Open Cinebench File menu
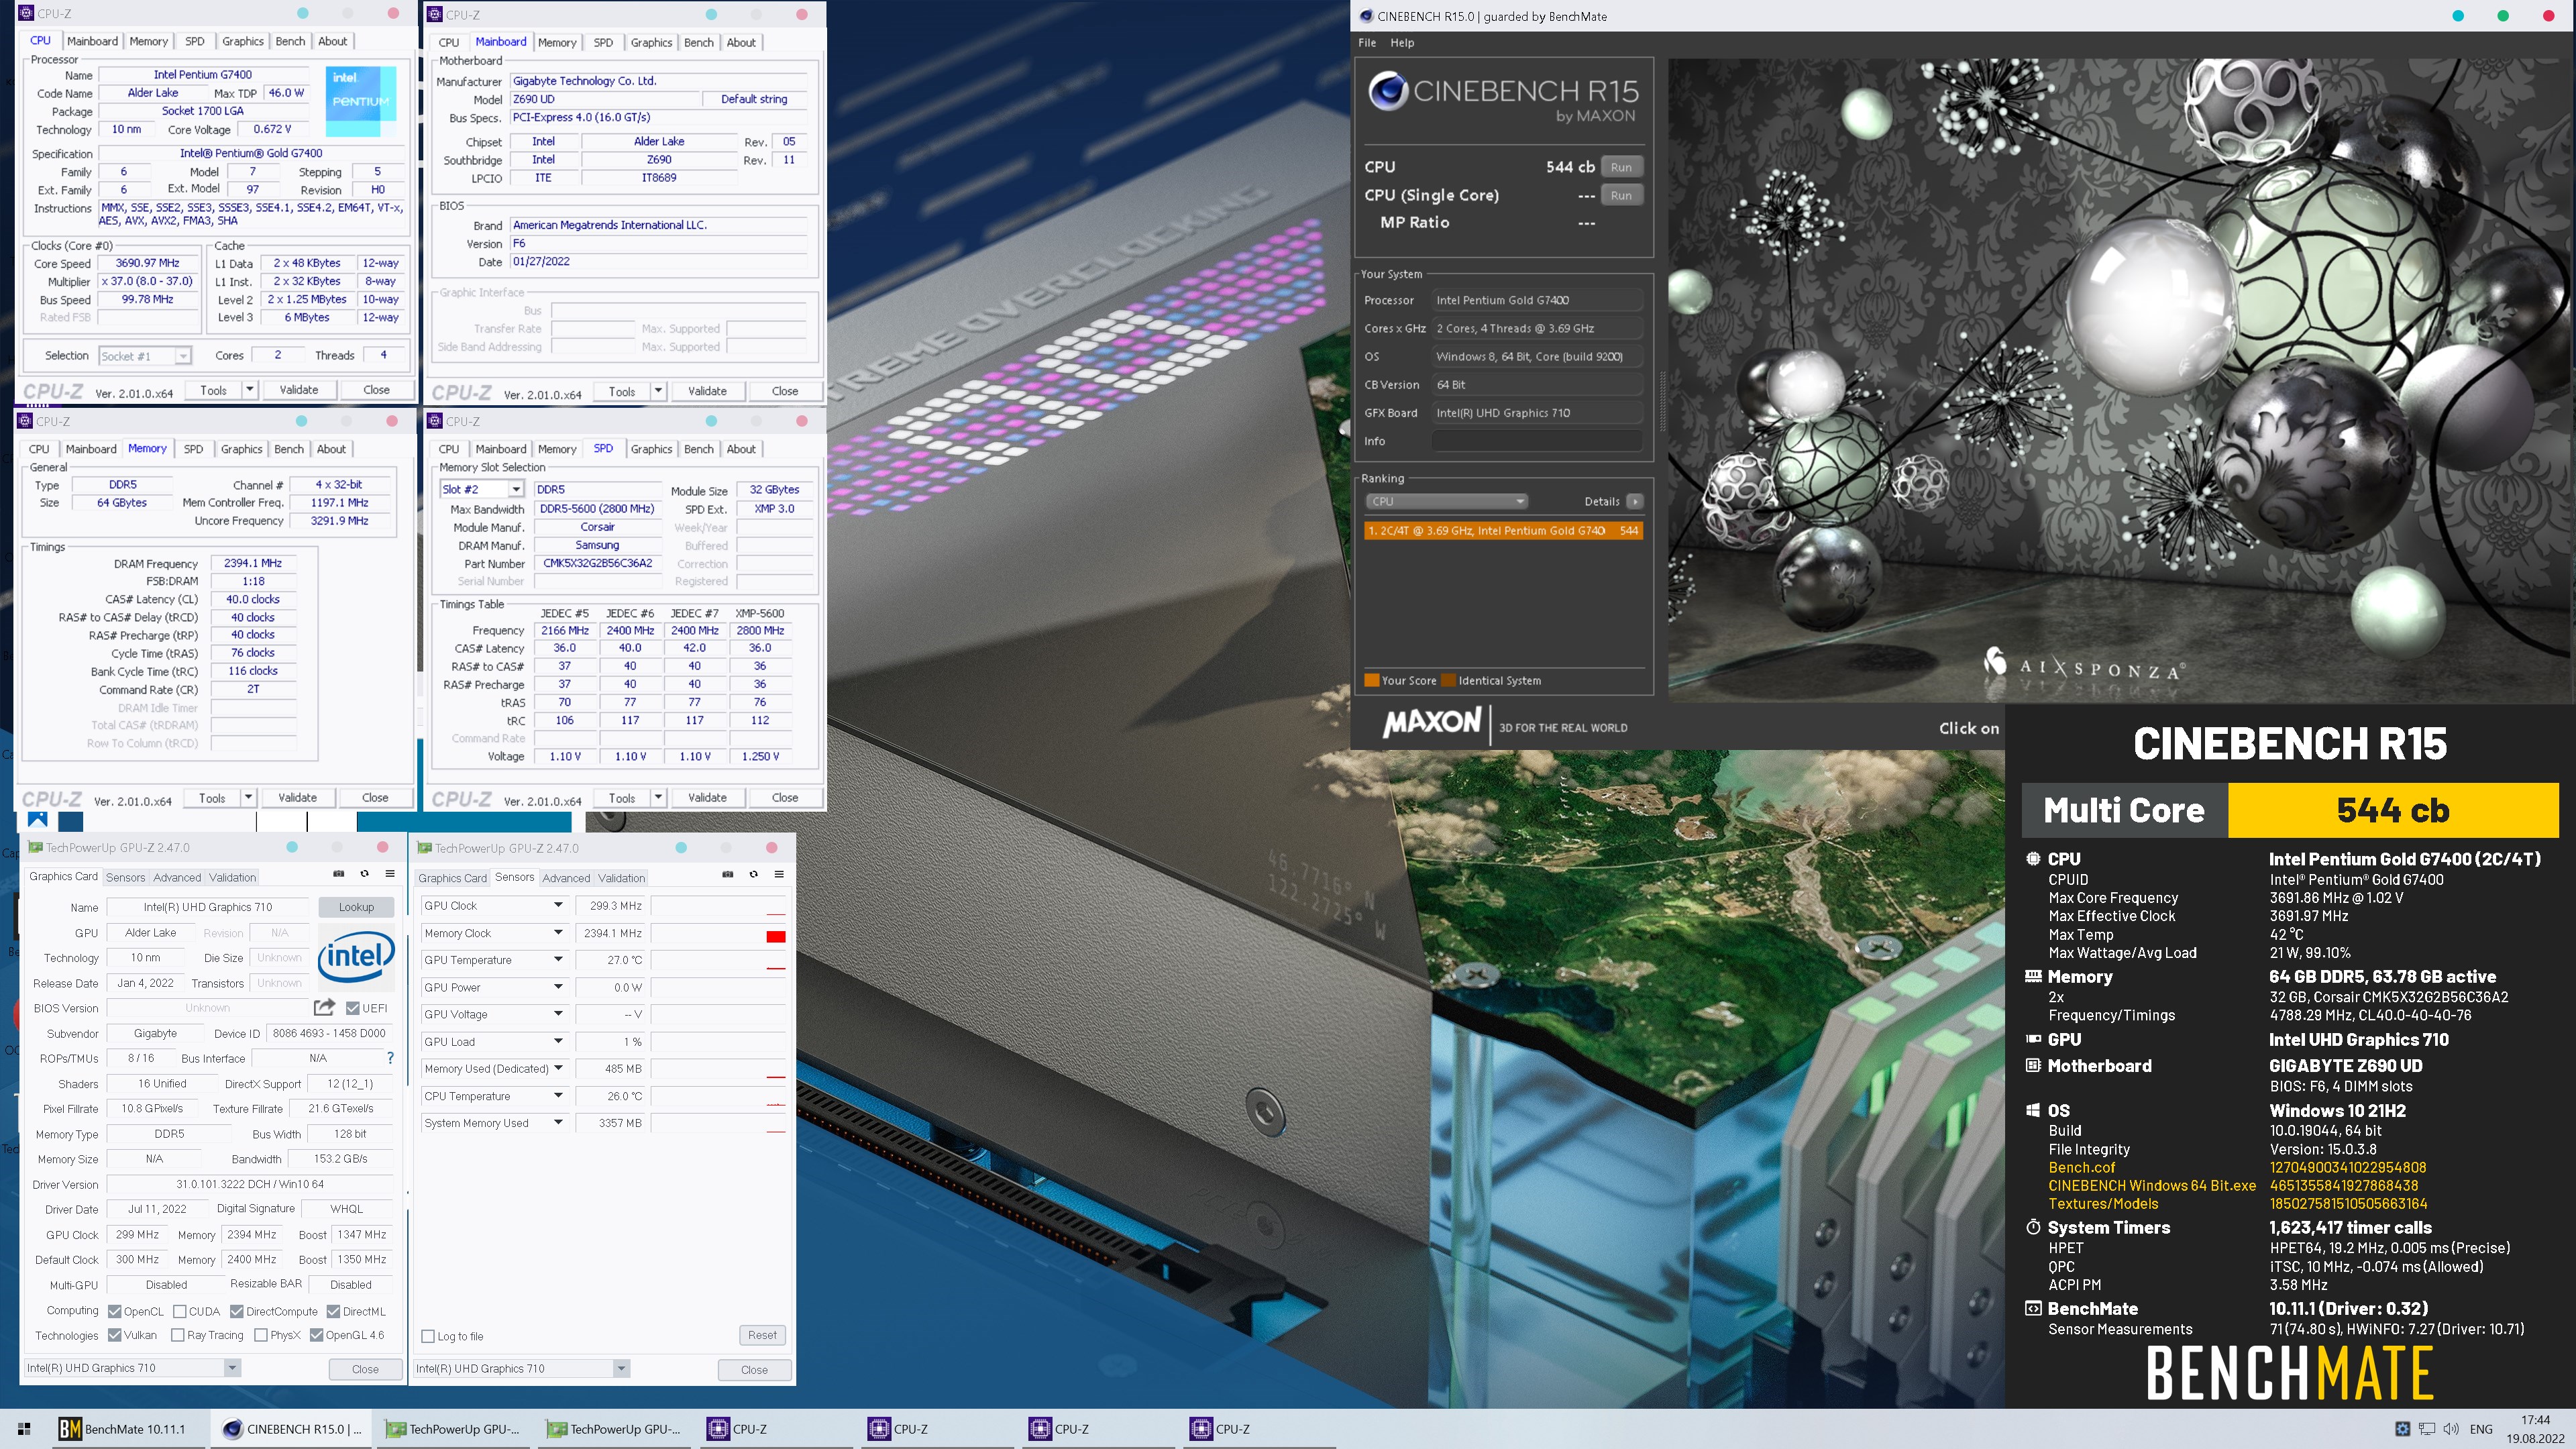2576x1449 pixels. pos(1367,43)
